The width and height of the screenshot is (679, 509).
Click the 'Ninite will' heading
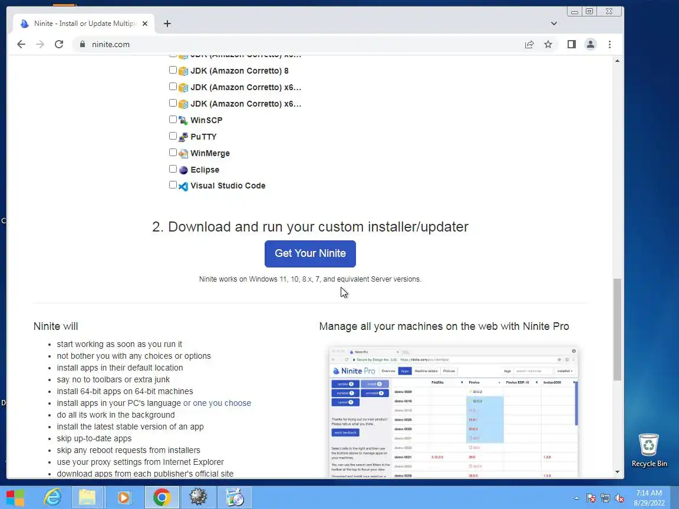click(x=56, y=326)
